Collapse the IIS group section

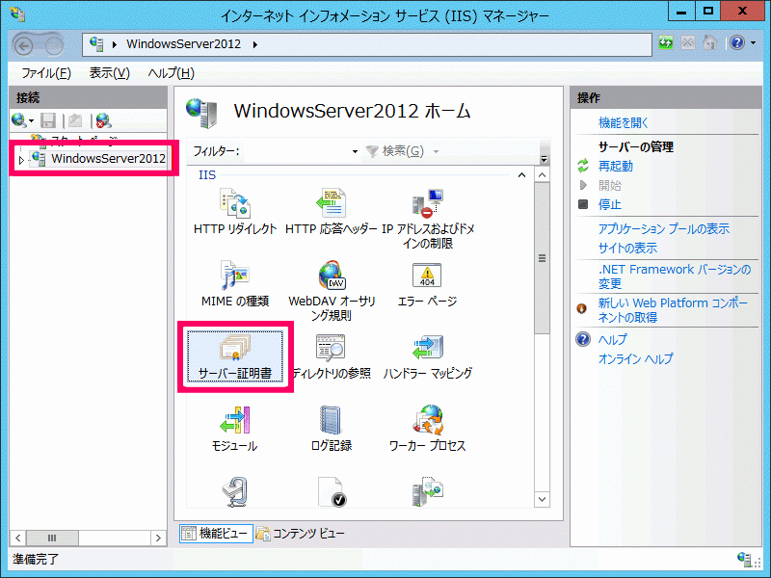point(521,175)
